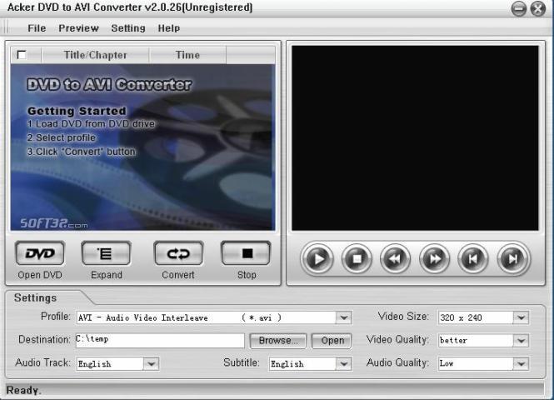554x400 pixels.
Task: Skip to next chapter in preview
Action: pos(512,259)
